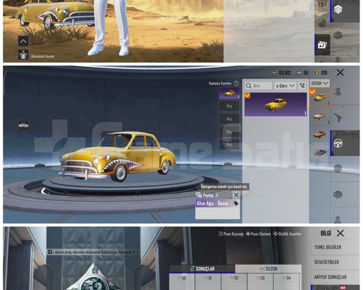The width and height of the screenshot is (363, 290).
Task: Click the filter funnel icon
Action: (302, 86)
